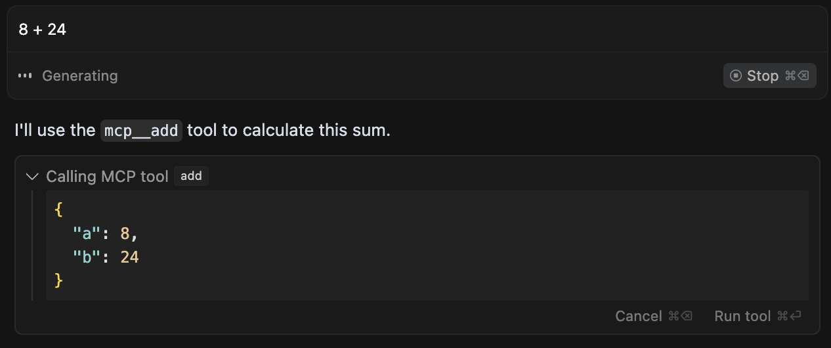
Task: Collapse the Calling MCP tool section chevron
Action: [32, 177]
